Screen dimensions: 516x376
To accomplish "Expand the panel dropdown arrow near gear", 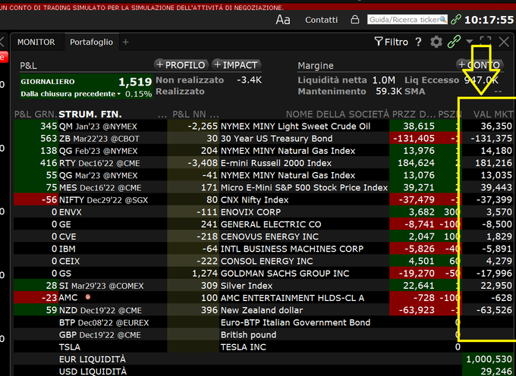I will pos(469,42).
